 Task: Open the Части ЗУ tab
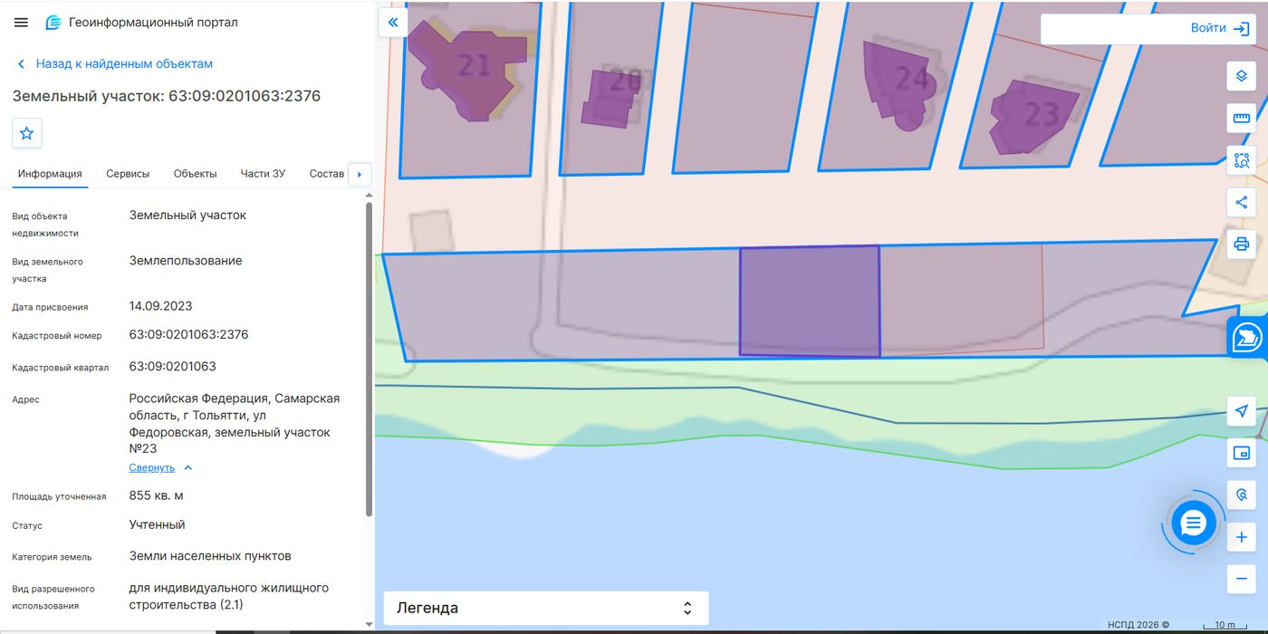pos(263,174)
